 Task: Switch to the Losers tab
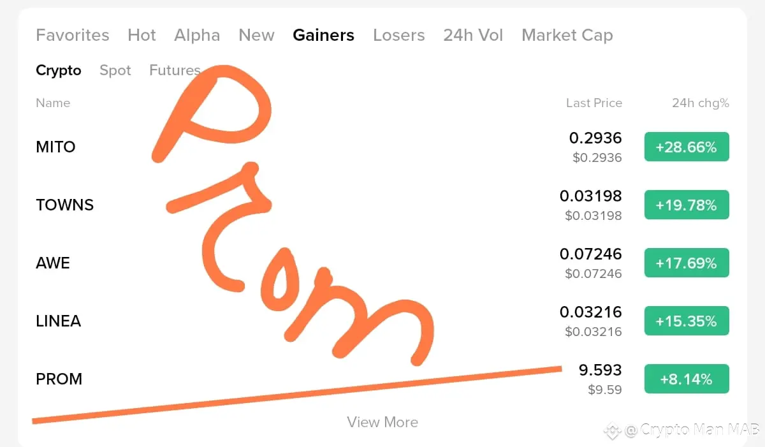click(x=399, y=35)
